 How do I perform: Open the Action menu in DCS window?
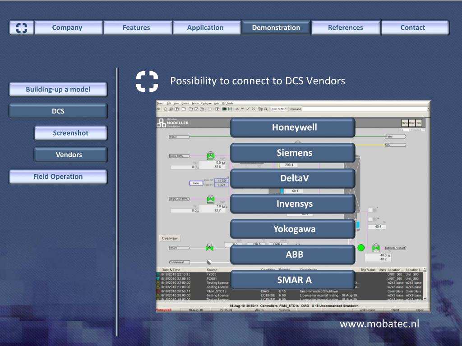195,103
